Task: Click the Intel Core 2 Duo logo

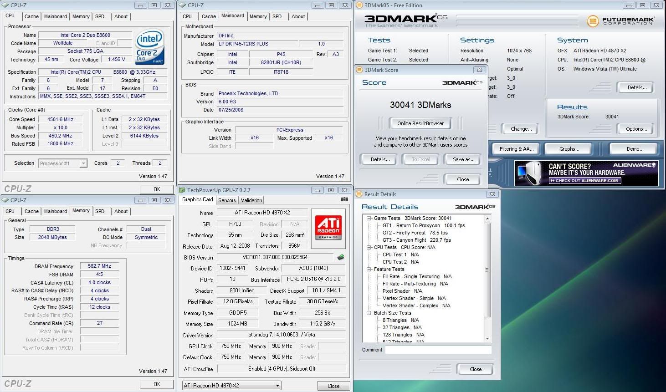Action: pos(150,47)
